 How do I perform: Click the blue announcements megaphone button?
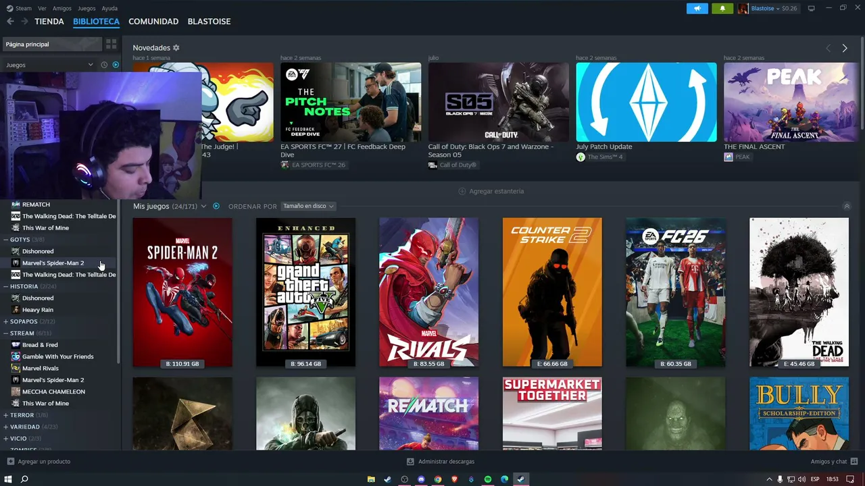click(697, 8)
